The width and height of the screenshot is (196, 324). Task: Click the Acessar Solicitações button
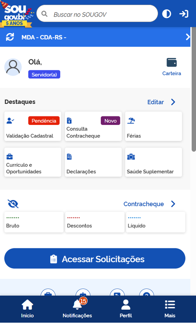point(95,259)
